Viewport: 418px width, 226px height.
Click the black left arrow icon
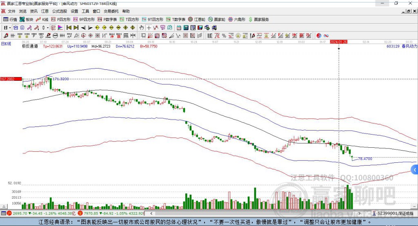point(83,28)
